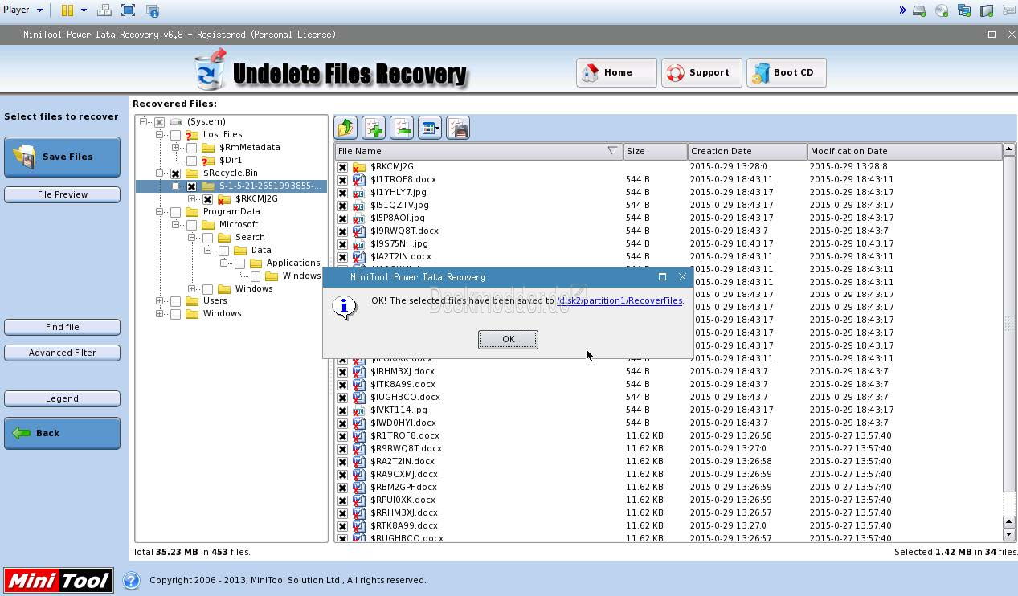Go to Home button in header
Viewport: 1018px width, 596px height.
click(616, 72)
